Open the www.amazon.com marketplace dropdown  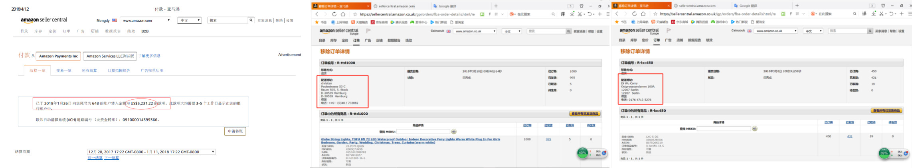point(146,20)
